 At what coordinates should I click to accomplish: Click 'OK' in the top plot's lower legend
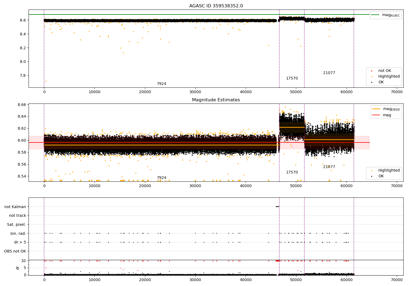(x=381, y=82)
